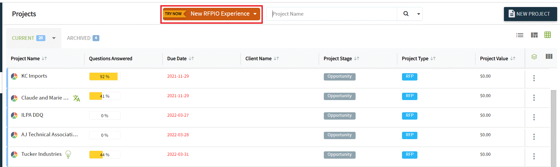560x167 pixels.
Task: Click the Questions Answered column header
Action: point(111,59)
